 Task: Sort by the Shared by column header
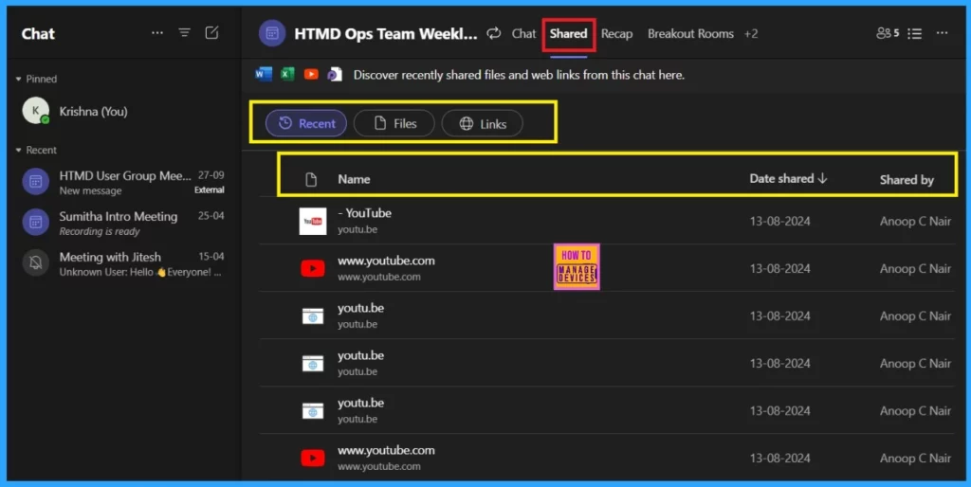(907, 180)
